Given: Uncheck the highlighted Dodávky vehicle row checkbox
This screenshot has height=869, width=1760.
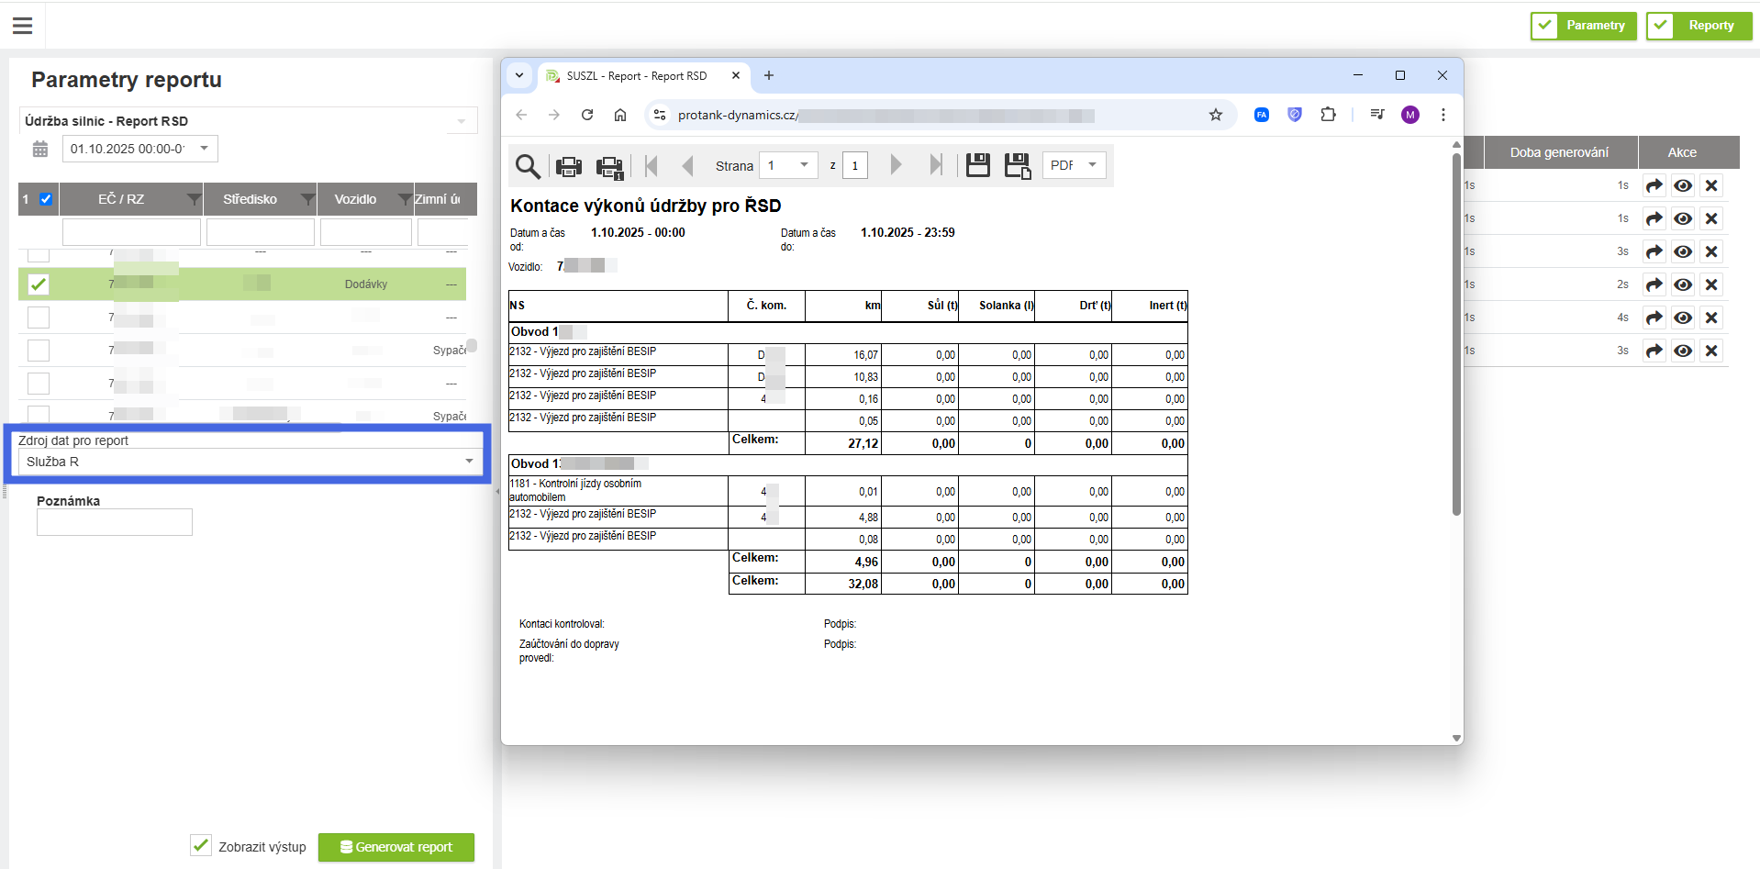Looking at the screenshot, I should coord(39,284).
